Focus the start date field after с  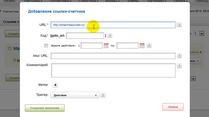point(91,45)
